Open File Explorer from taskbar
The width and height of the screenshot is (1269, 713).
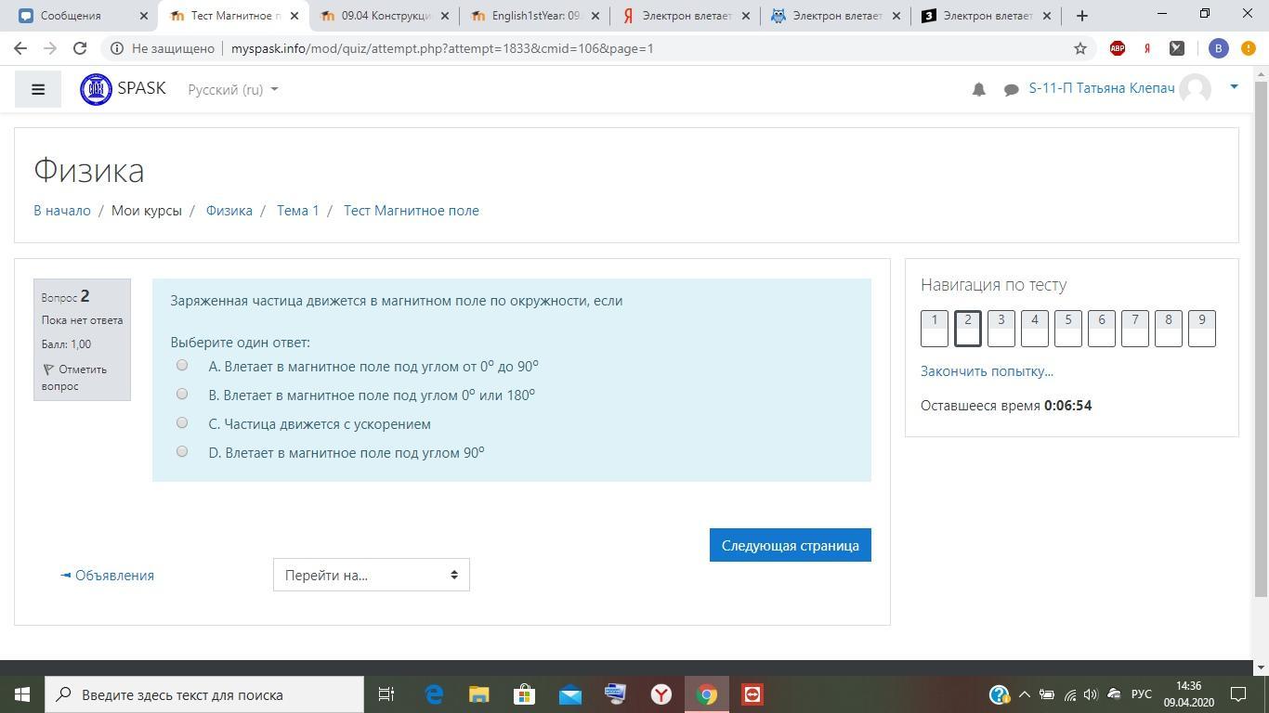(x=479, y=694)
